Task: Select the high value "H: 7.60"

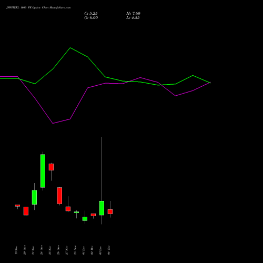Action: (x=133, y=14)
